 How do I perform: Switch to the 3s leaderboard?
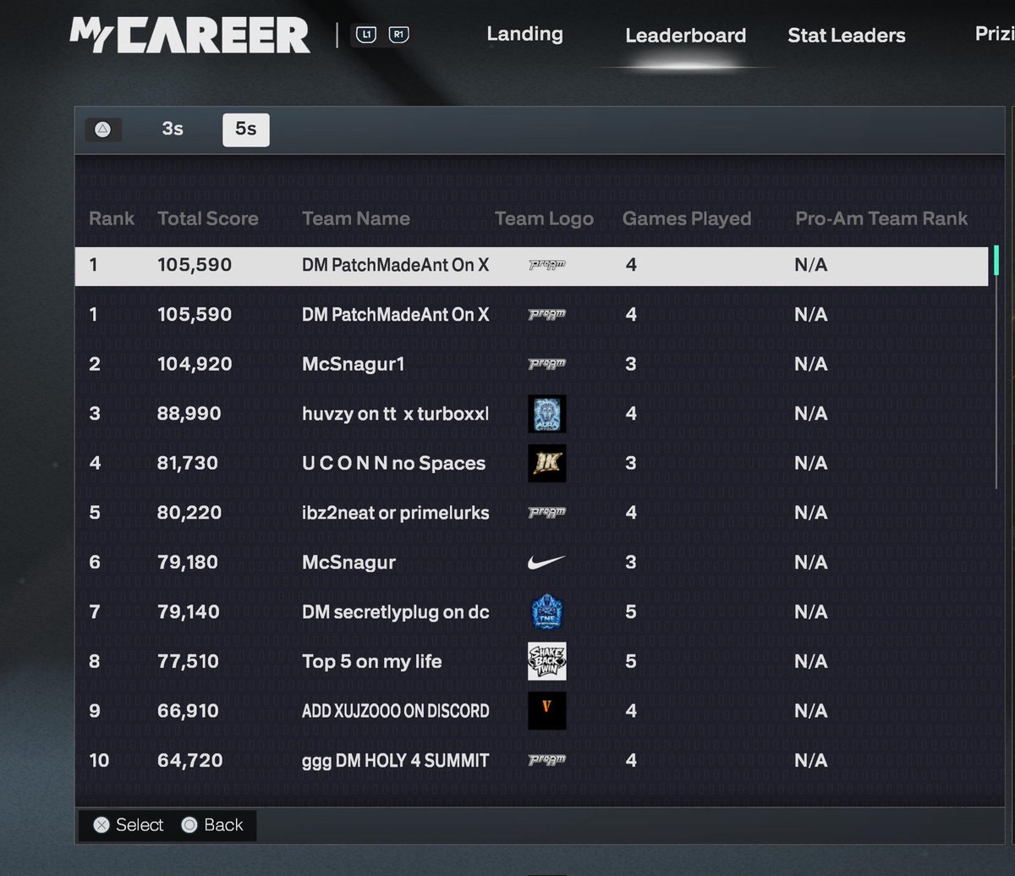(x=173, y=129)
